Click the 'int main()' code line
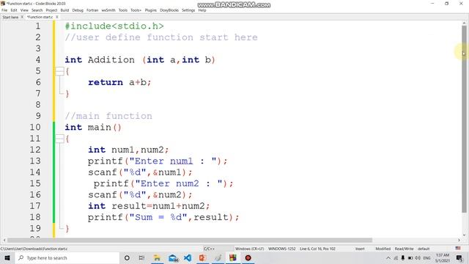Image resolution: width=469 pixels, height=264 pixels. (x=93, y=127)
